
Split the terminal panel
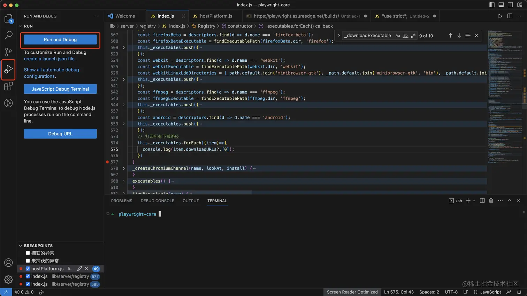click(482, 200)
